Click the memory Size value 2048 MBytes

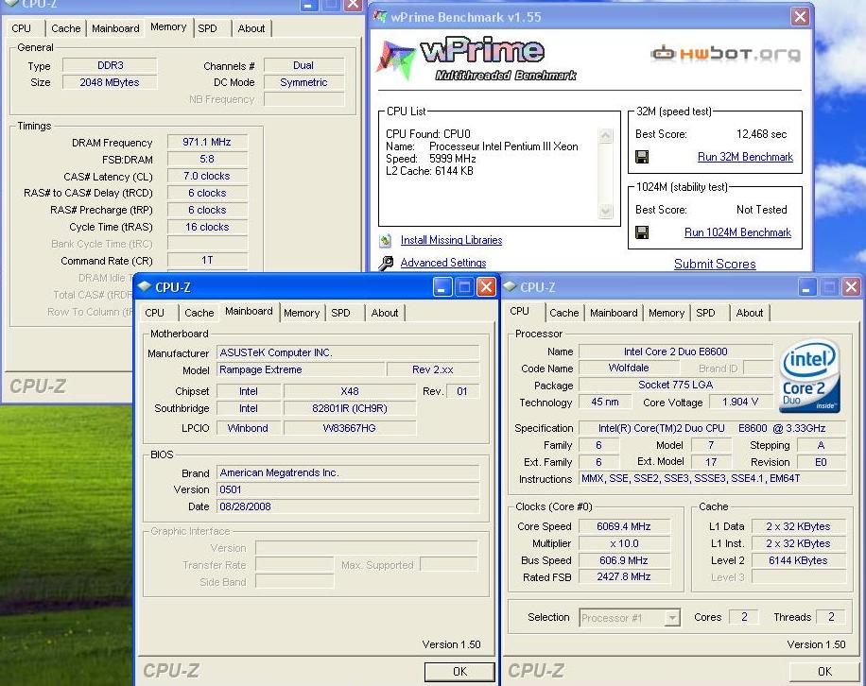tap(110, 82)
